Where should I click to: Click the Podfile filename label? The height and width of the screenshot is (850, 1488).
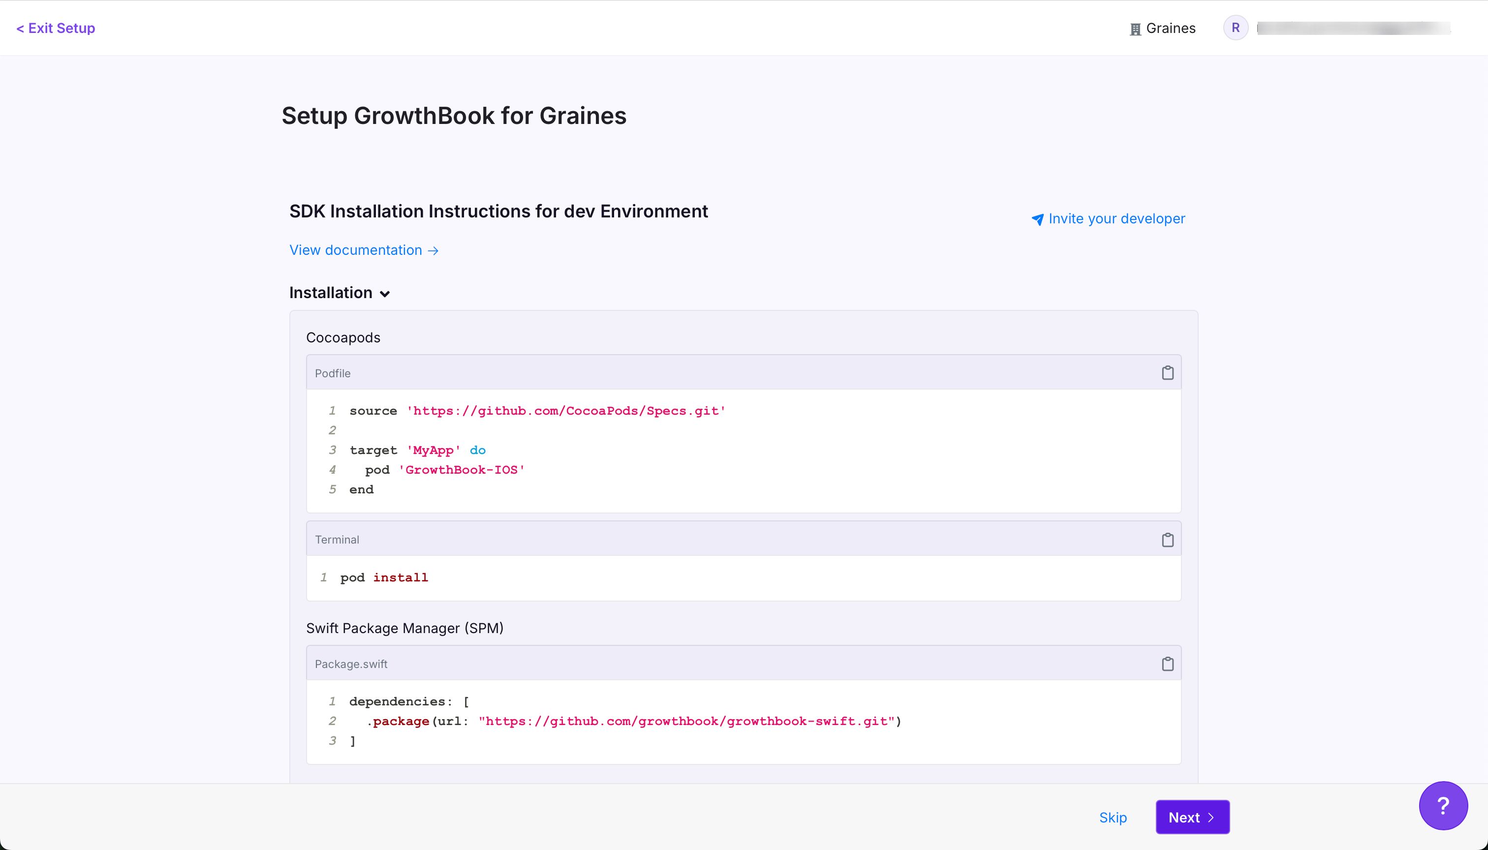(333, 373)
